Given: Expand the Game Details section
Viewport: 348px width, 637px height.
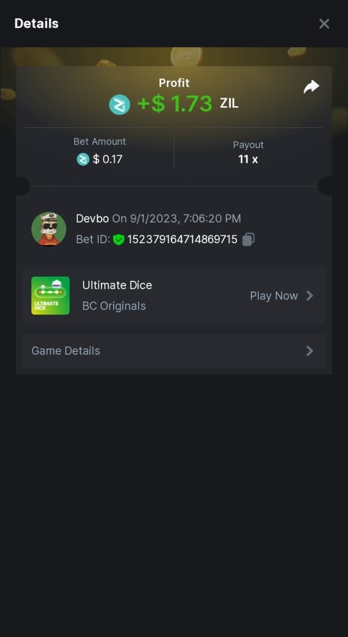Looking at the screenshot, I should tap(173, 351).
